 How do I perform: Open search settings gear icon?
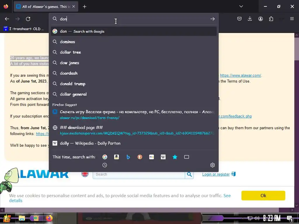tap(213, 165)
